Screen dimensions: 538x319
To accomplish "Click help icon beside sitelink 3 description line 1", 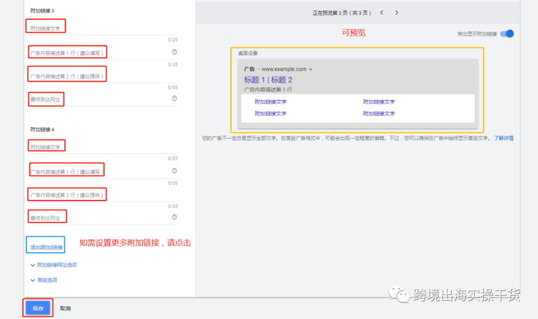I will click(174, 51).
